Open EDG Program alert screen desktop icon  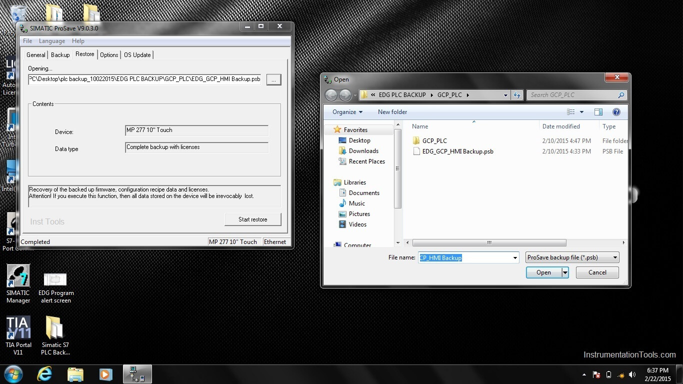point(55,287)
